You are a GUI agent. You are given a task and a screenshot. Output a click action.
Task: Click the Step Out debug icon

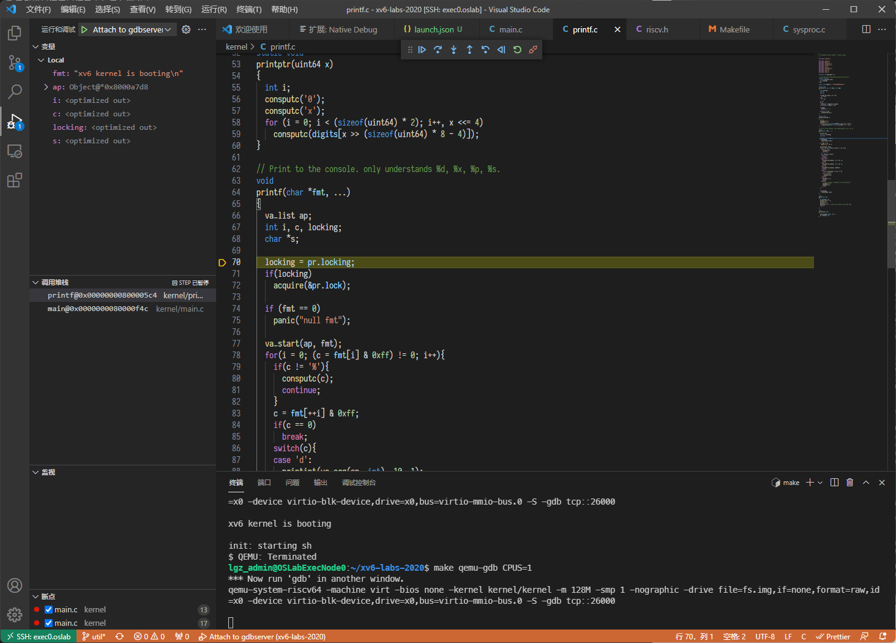pyautogui.click(x=469, y=50)
